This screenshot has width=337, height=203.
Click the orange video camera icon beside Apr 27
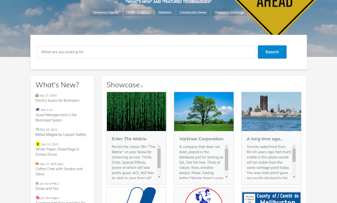coord(37,164)
